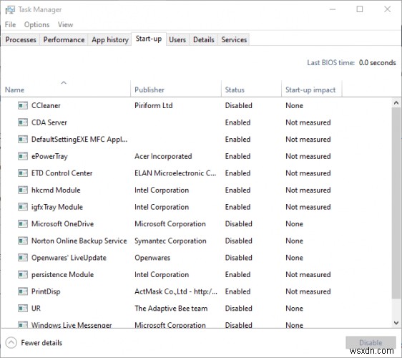Click The Adaptive Bee team publisher
The height and width of the screenshot is (358, 402).
(171, 309)
